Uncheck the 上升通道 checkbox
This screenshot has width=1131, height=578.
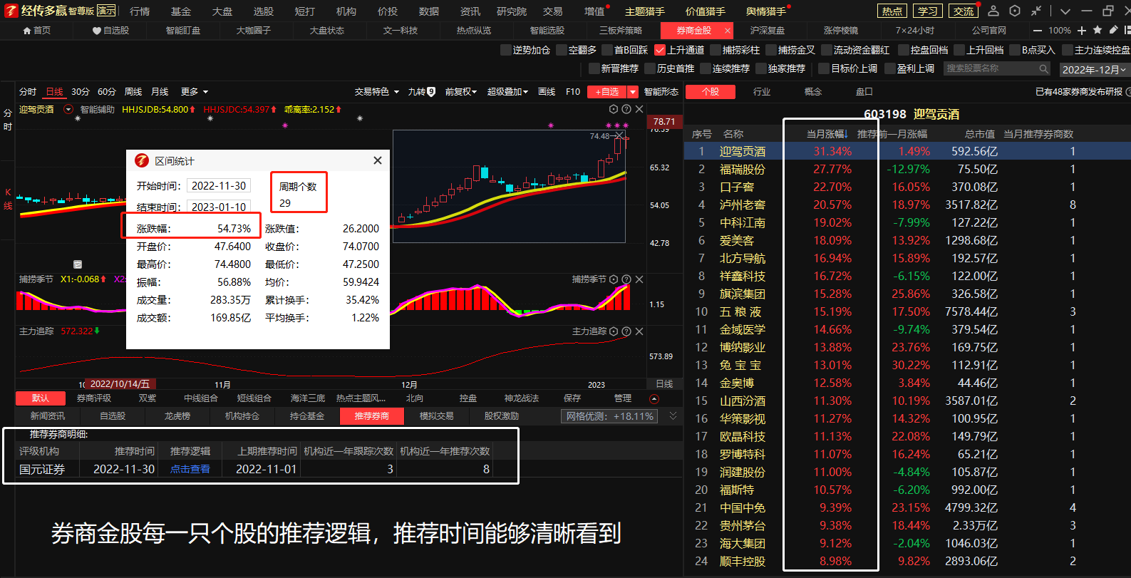pyautogui.click(x=660, y=50)
